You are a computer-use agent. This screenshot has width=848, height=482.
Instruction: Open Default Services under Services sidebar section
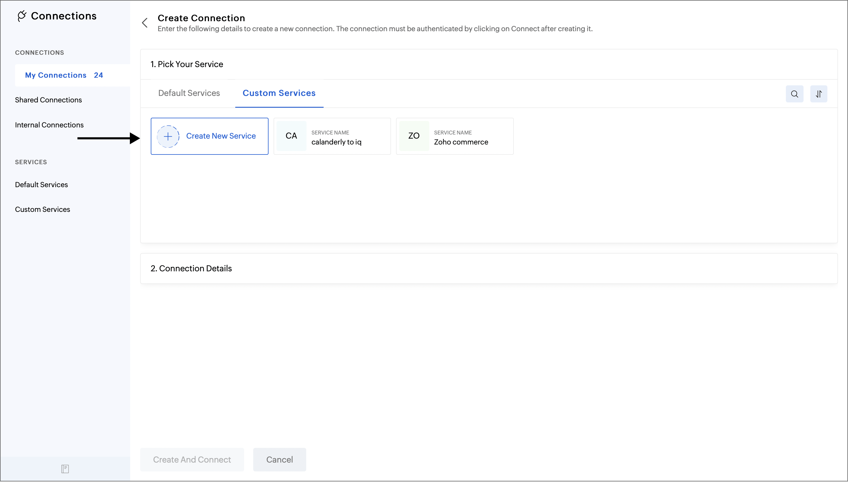[x=42, y=185]
